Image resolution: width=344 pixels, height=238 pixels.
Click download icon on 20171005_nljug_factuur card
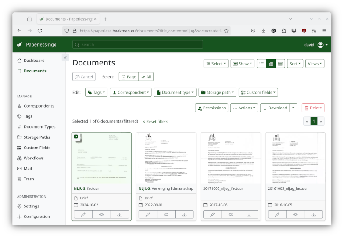249,215
